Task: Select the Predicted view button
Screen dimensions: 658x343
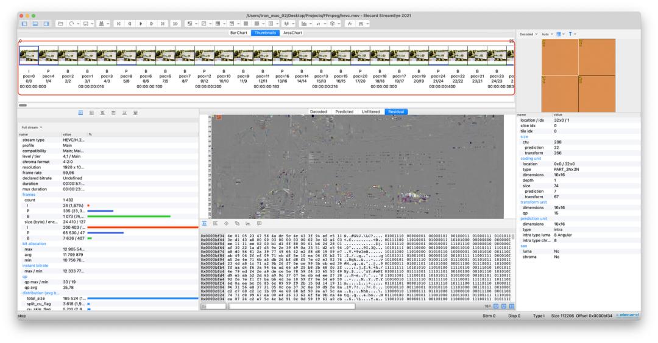Action: (344, 112)
